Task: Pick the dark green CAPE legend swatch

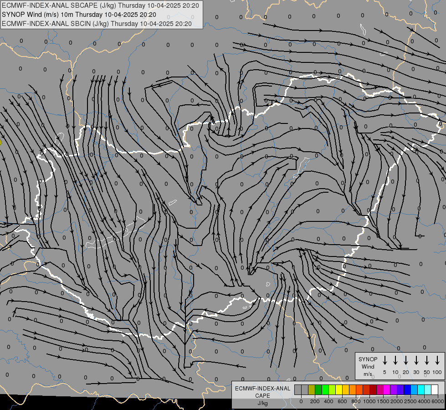Action: pos(318,389)
